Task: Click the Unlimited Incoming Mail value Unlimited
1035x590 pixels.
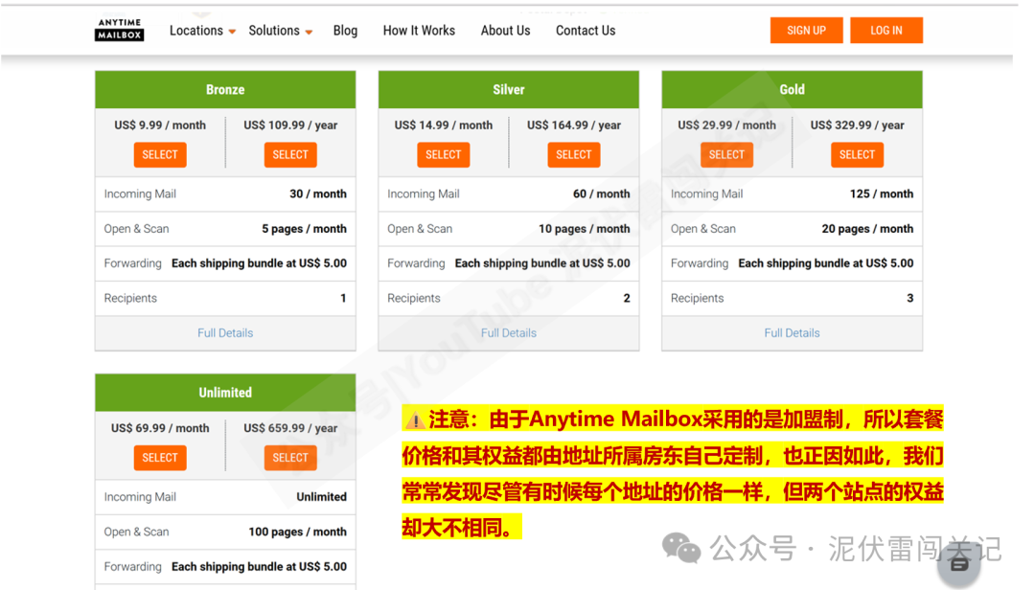Action: coord(321,497)
